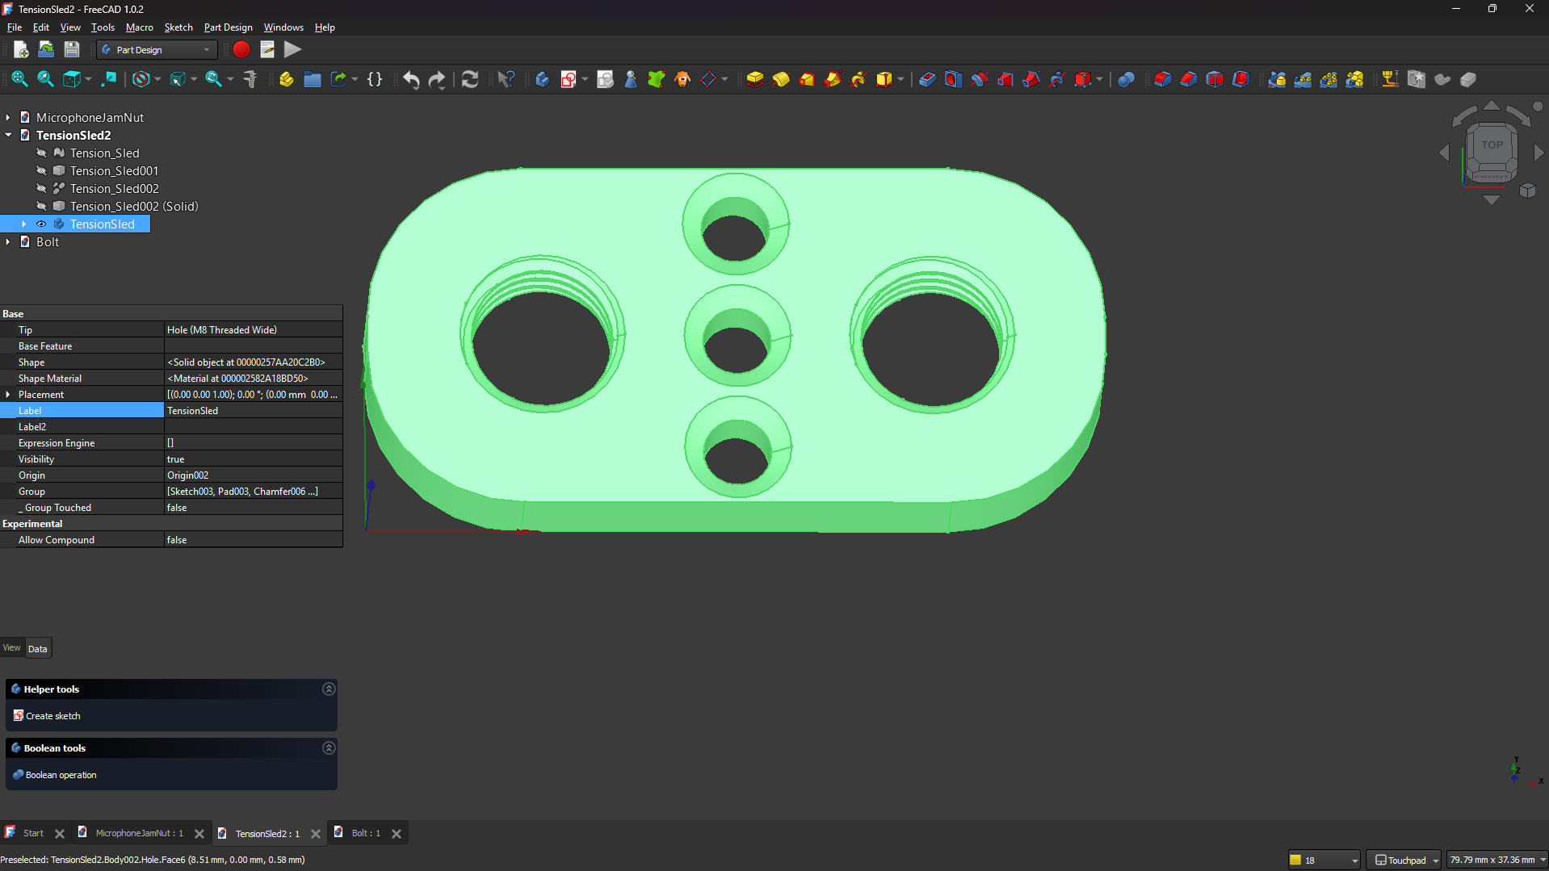Click the Create sketch link

pyautogui.click(x=53, y=716)
